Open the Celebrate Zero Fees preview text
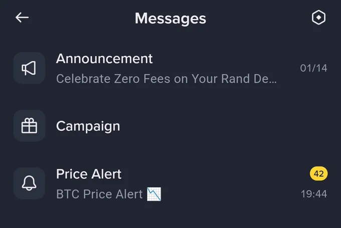Screen dimensions: 341x228 (x=166, y=79)
